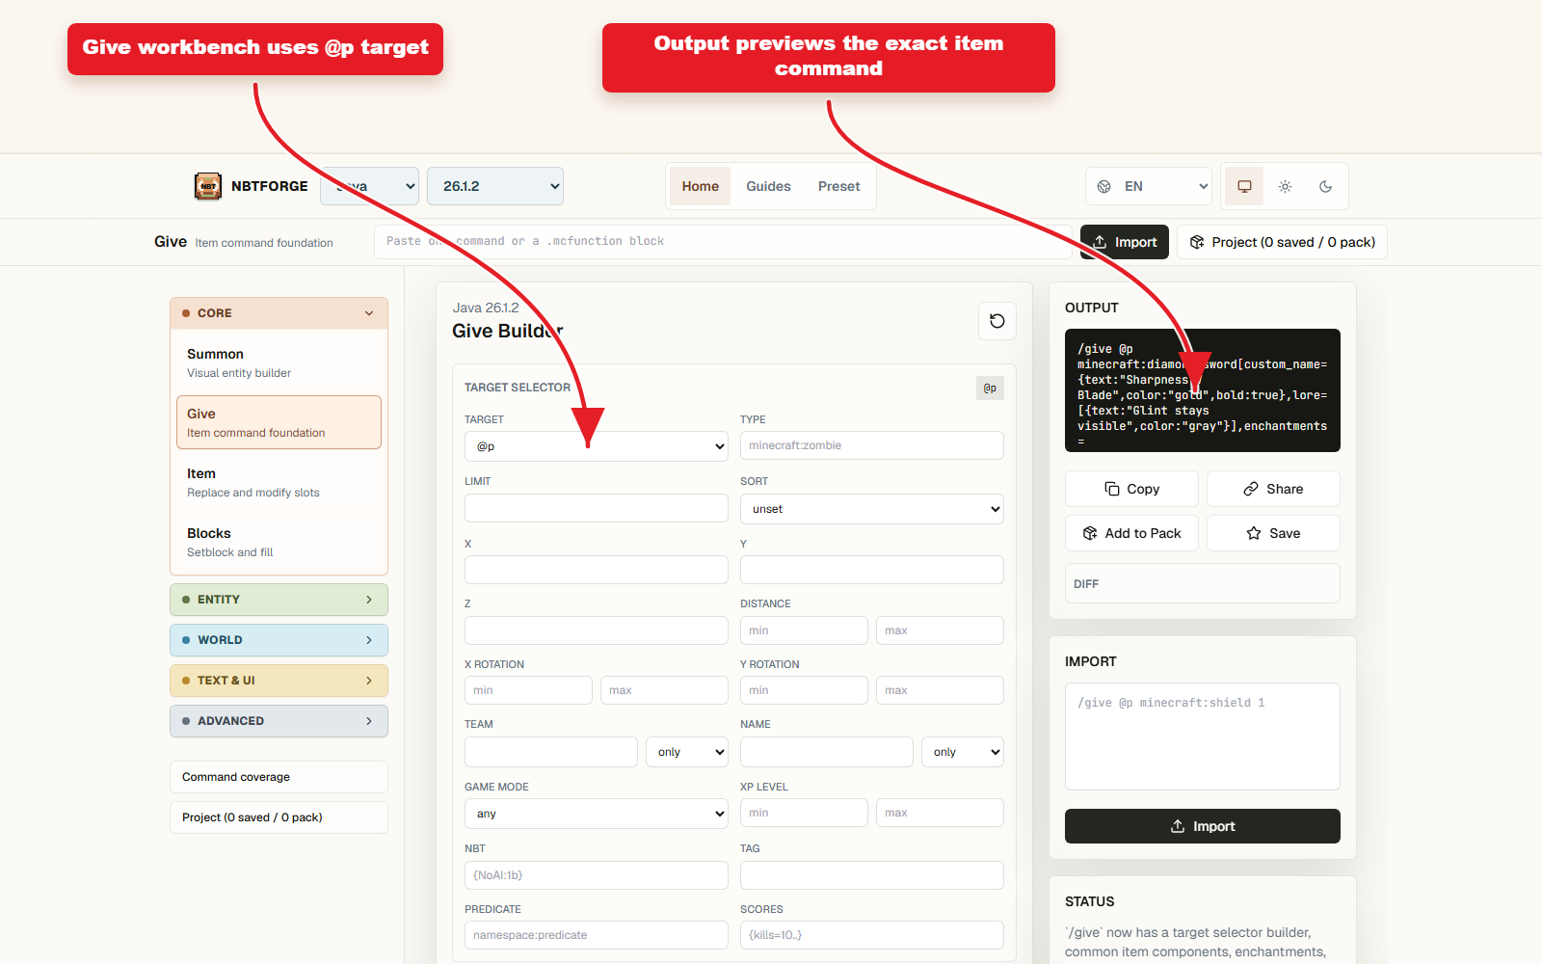Open the NAME only dropdown

(x=962, y=752)
